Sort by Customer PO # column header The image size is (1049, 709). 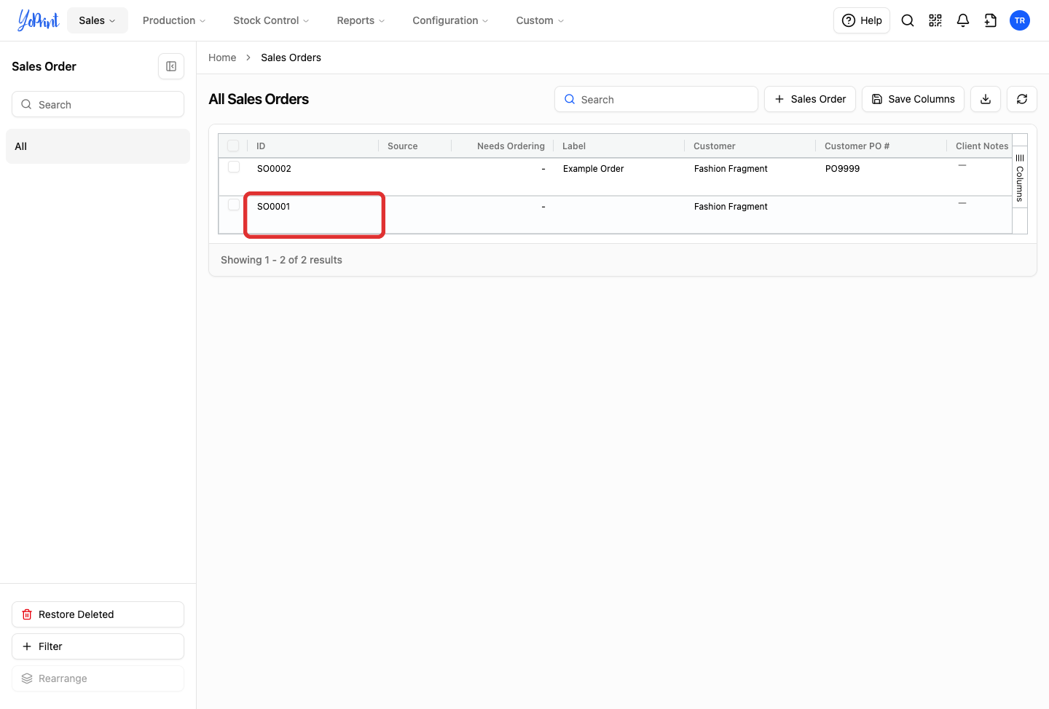coord(857,146)
